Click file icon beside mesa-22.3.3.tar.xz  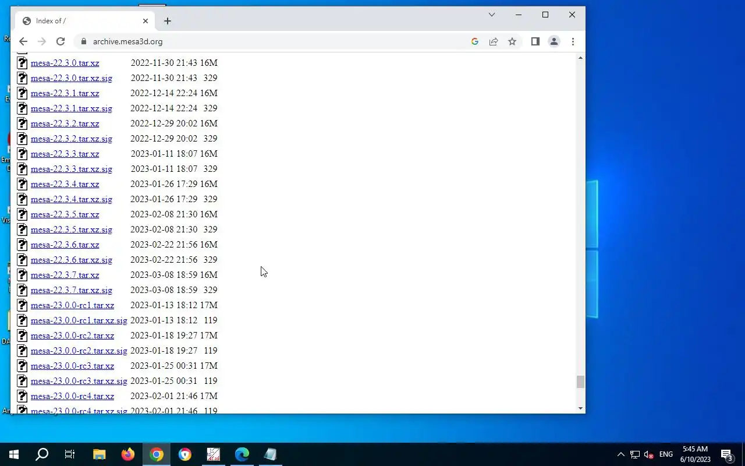pyautogui.click(x=22, y=154)
